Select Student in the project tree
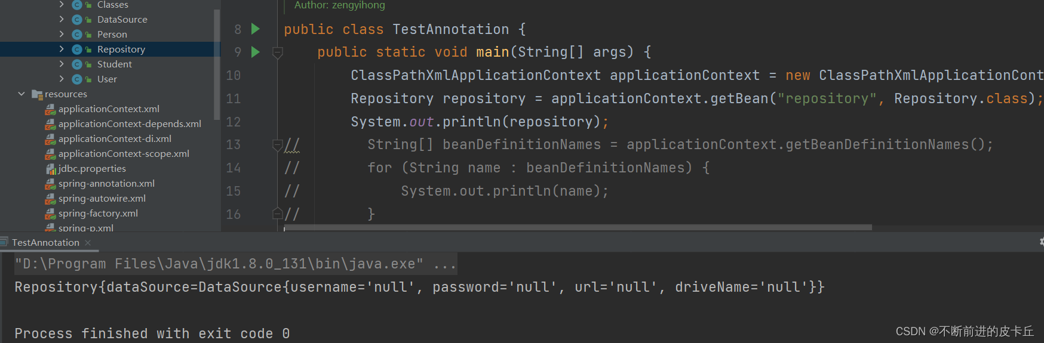Screen dimensions: 1044x343 (115, 64)
